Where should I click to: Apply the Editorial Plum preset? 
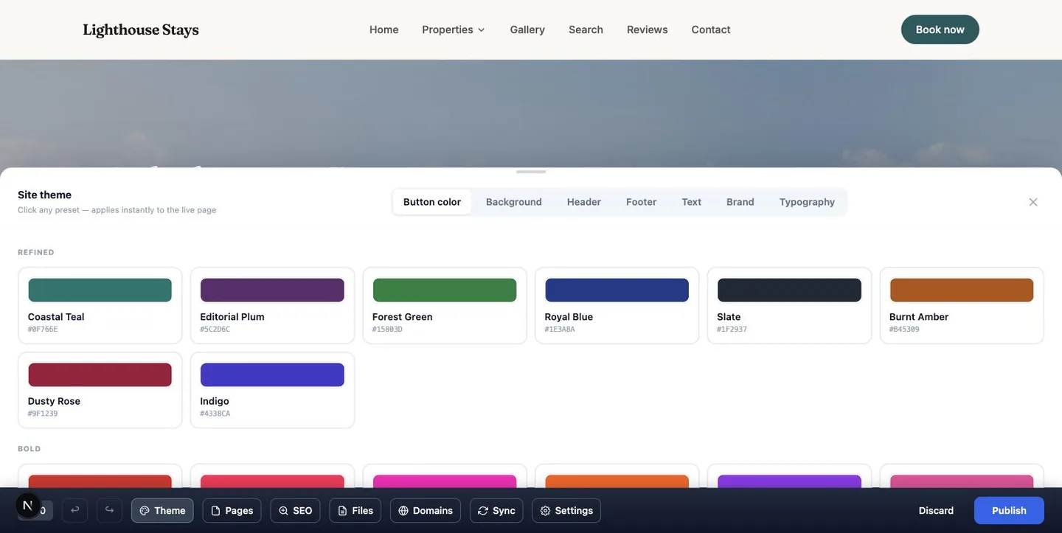tap(272, 305)
